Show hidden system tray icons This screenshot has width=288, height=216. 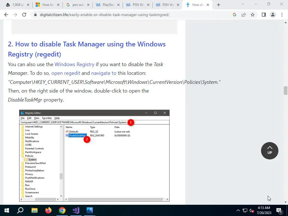click(238, 210)
